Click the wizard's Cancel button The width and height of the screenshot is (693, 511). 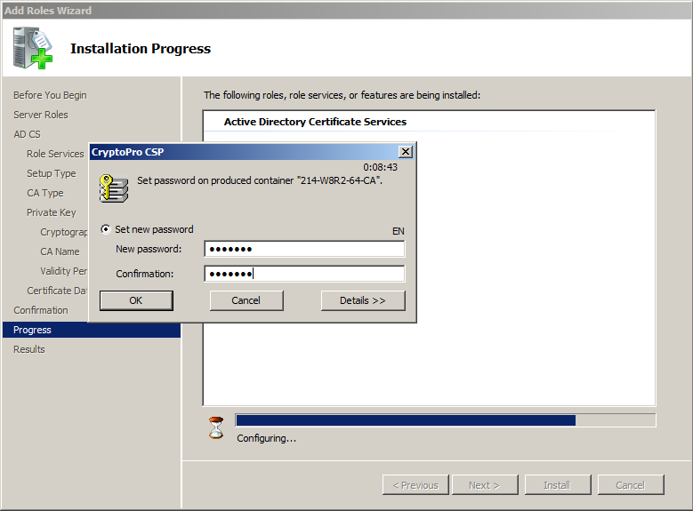pos(630,485)
